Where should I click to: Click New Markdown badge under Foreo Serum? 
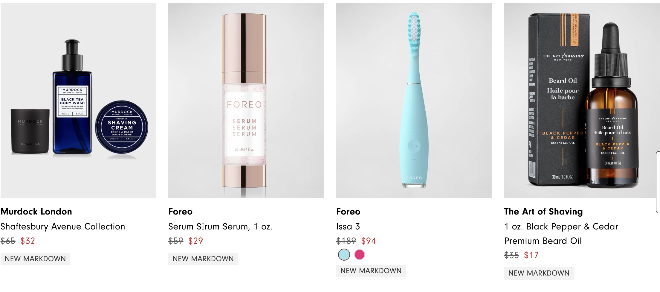(203, 259)
